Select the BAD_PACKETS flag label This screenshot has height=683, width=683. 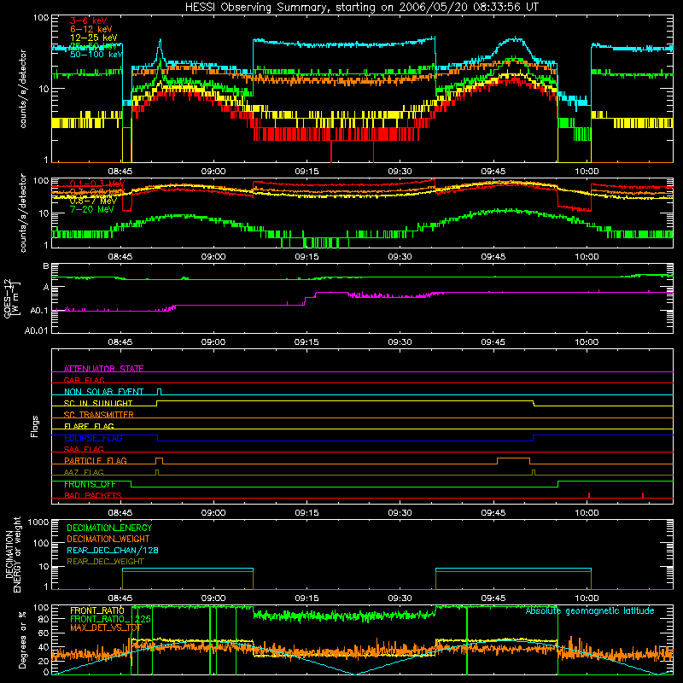[93, 495]
